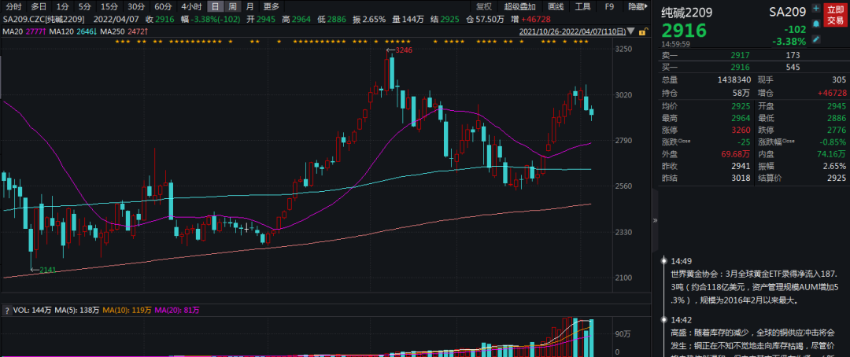Open the 工具 tools menu
This screenshot has height=357, width=850.
(x=582, y=6)
